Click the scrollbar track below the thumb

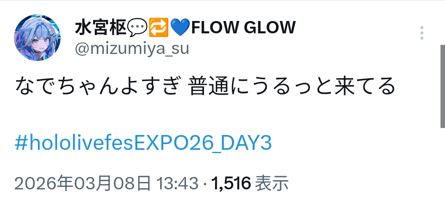[x=443, y=166]
